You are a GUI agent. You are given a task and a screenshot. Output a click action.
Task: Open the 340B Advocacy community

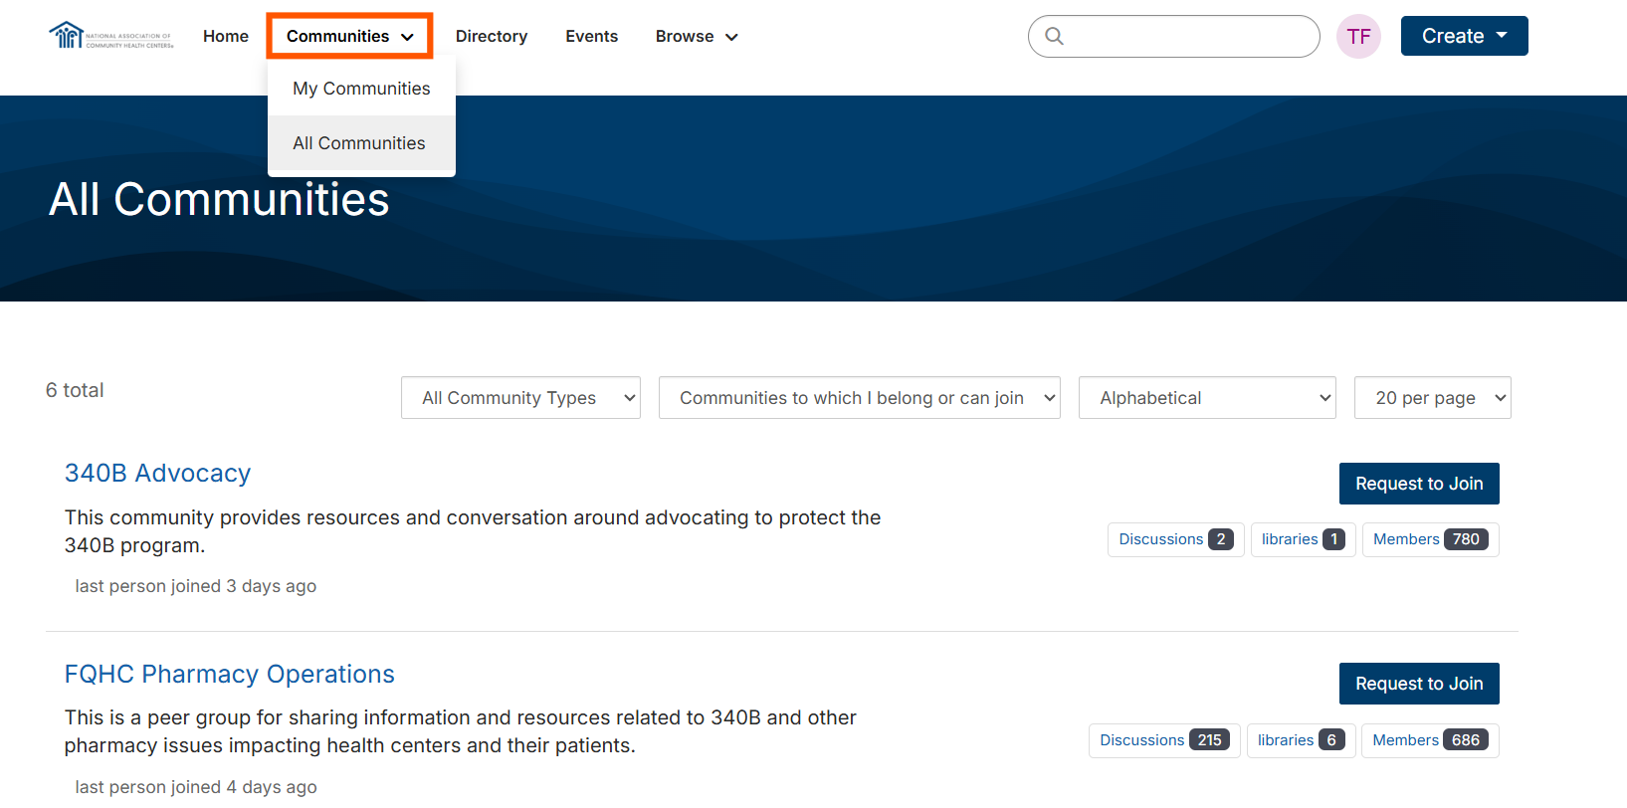(x=157, y=474)
